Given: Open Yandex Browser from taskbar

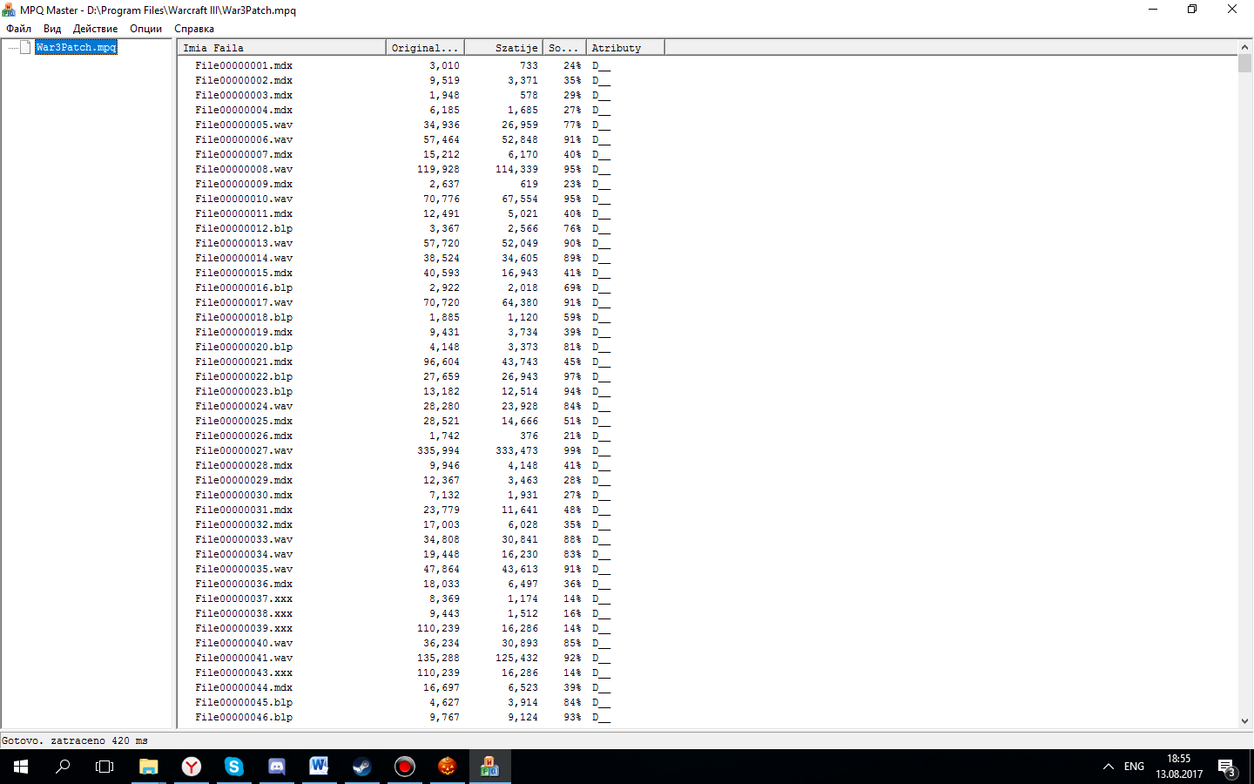Looking at the screenshot, I should (192, 767).
